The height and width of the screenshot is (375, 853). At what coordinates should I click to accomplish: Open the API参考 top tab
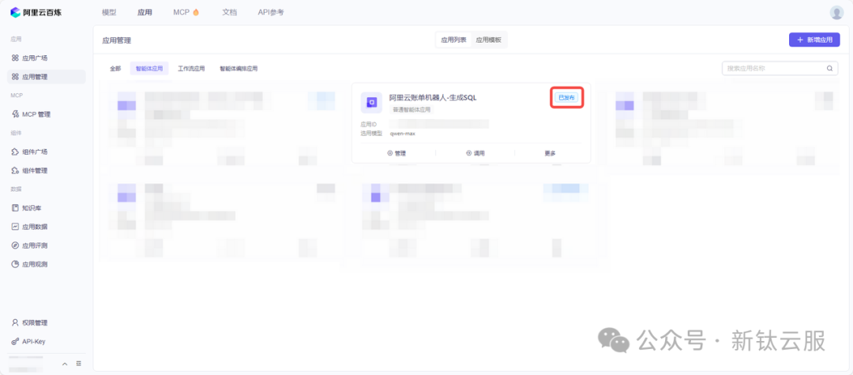tap(270, 13)
